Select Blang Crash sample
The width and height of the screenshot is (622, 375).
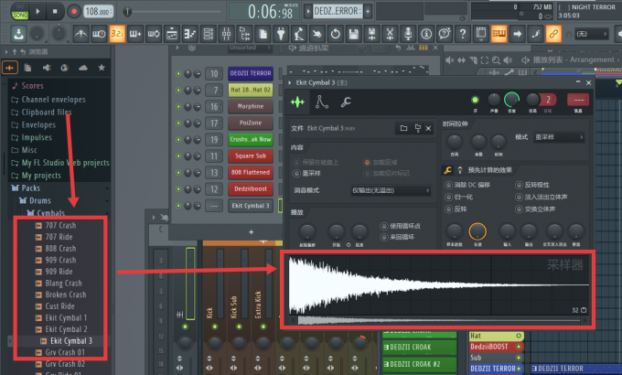(x=63, y=284)
